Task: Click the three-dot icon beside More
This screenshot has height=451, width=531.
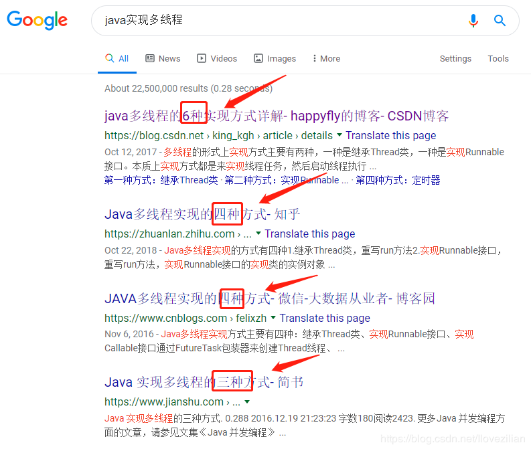Action: pos(315,58)
